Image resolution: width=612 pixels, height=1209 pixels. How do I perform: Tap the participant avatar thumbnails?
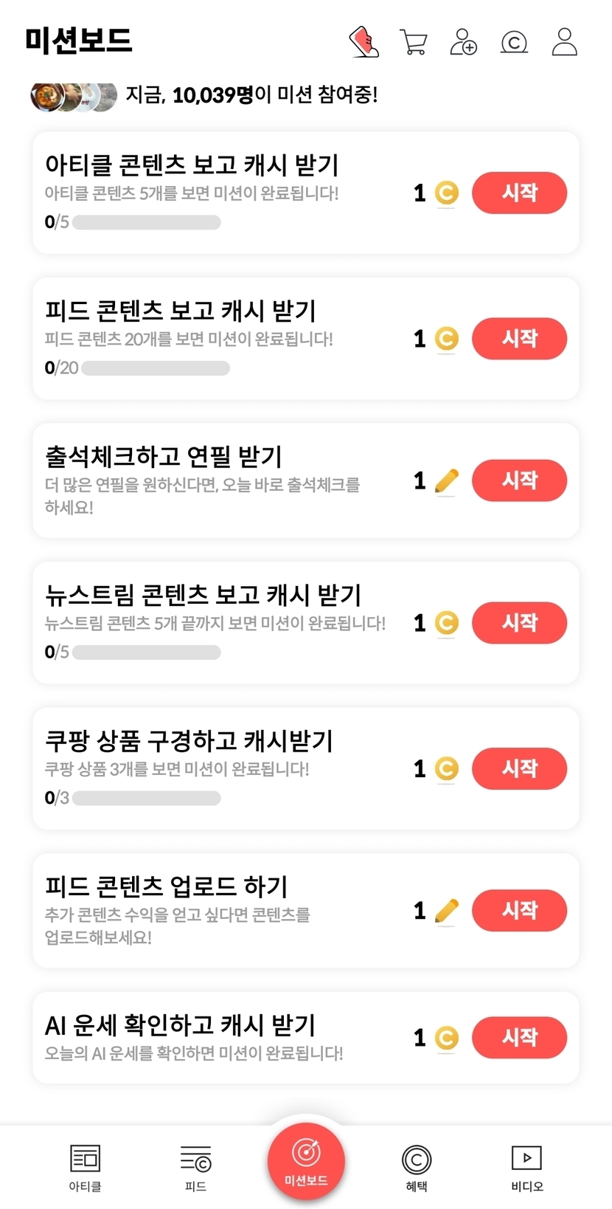(x=74, y=96)
